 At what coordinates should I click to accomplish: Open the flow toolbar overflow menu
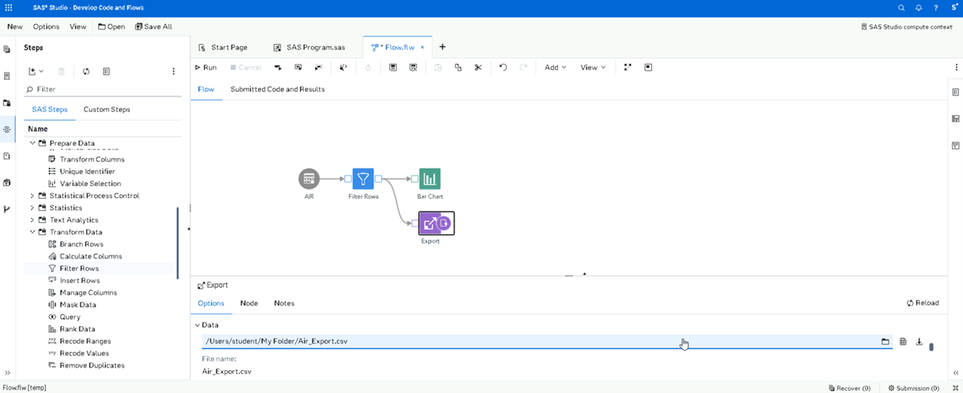click(x=956, y=68)
